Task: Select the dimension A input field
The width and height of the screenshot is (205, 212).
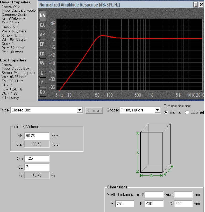Action: pos(125,204)
